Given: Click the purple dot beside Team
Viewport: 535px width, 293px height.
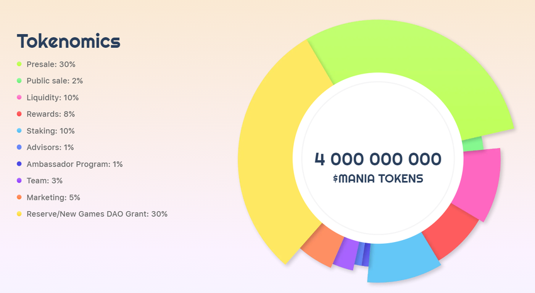Looking at the screenshot, I should 20,181.
